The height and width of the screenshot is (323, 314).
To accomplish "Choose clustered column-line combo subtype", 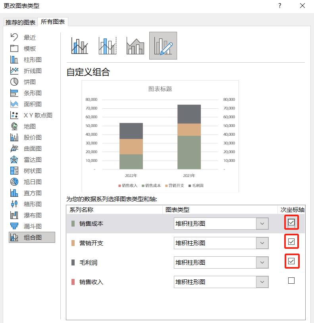I will (80, 46).
